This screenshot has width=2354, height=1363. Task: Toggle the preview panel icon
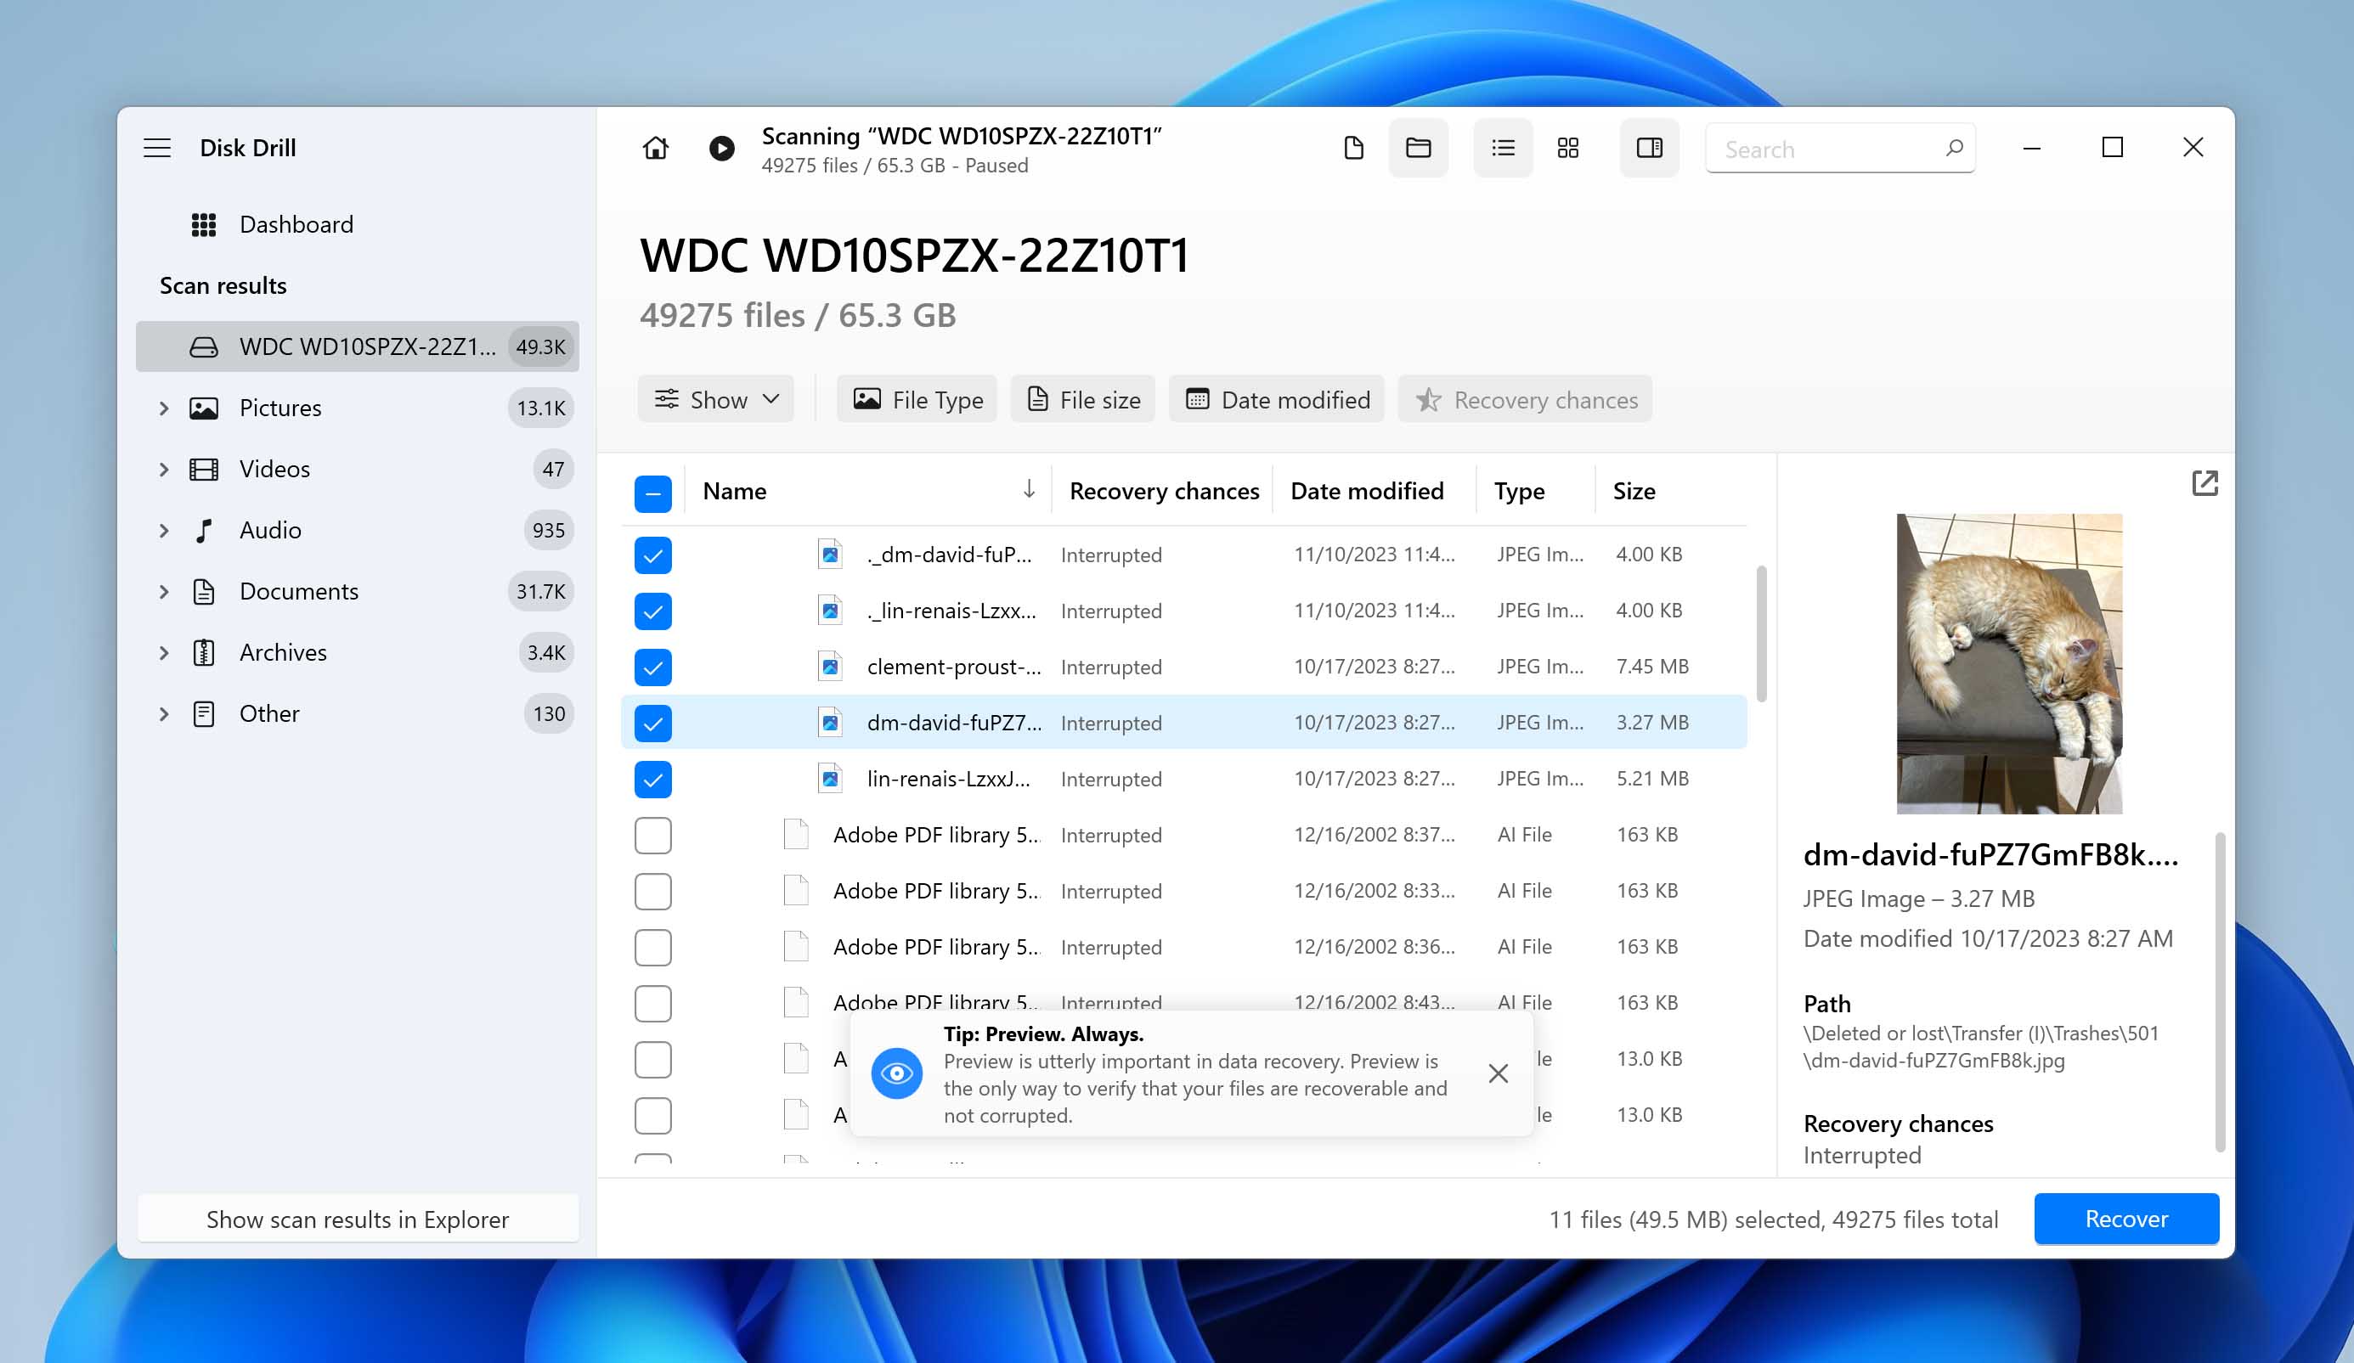[1650, 148]
